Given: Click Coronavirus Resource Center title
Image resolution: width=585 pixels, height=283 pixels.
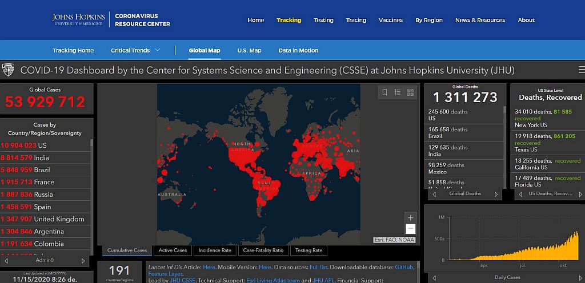Looking at the screenshot, I should [x=142, y=20].
